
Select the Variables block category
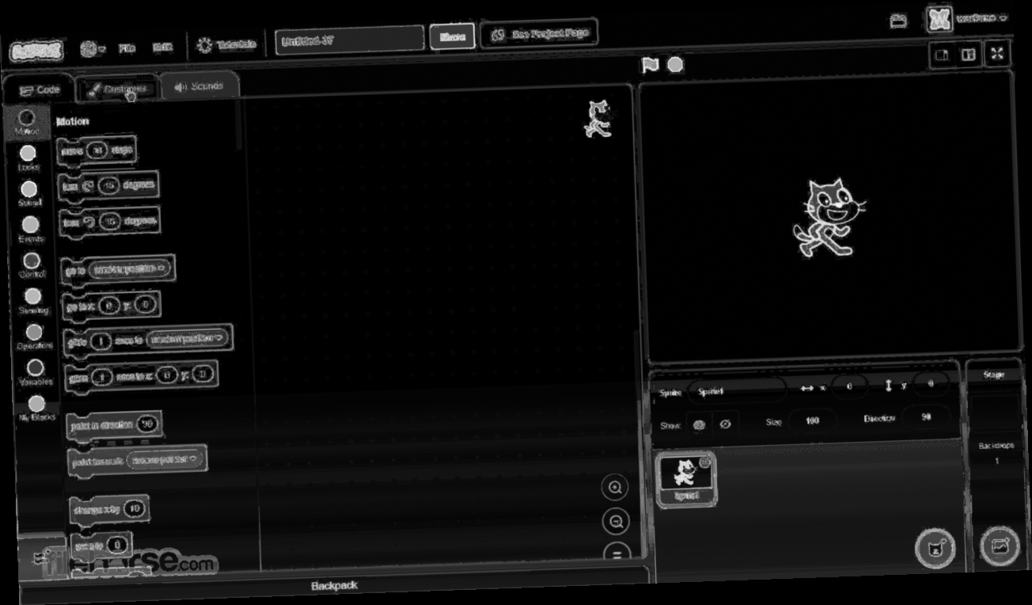[x=36, y=372]
